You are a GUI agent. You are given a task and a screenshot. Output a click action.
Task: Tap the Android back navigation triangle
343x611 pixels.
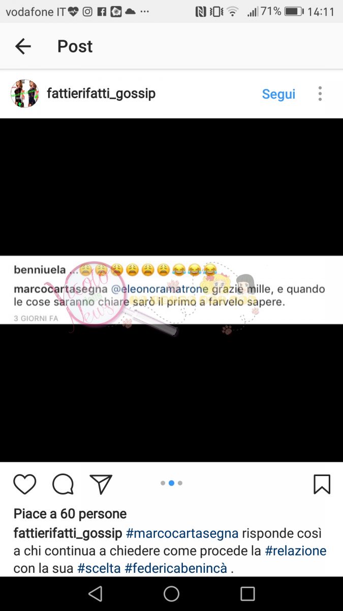[x=95, y=594]
